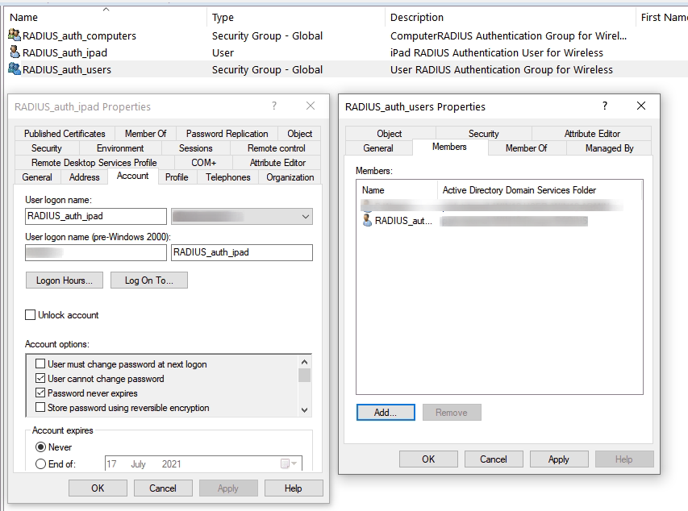The image size is (688, 511).
Task: Switch to the Published Certificates tab
Action: point(65,133)
